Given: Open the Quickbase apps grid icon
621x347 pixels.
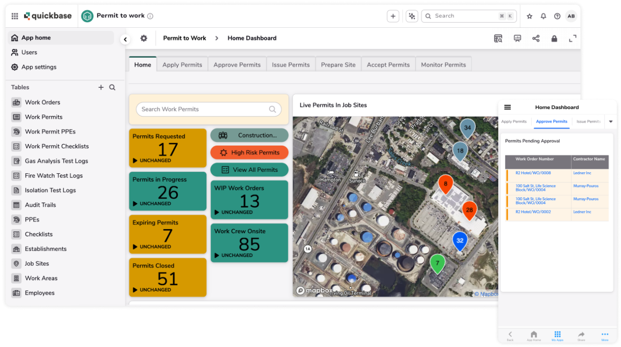Looking at the screenshot, I should tap(14, 15).
